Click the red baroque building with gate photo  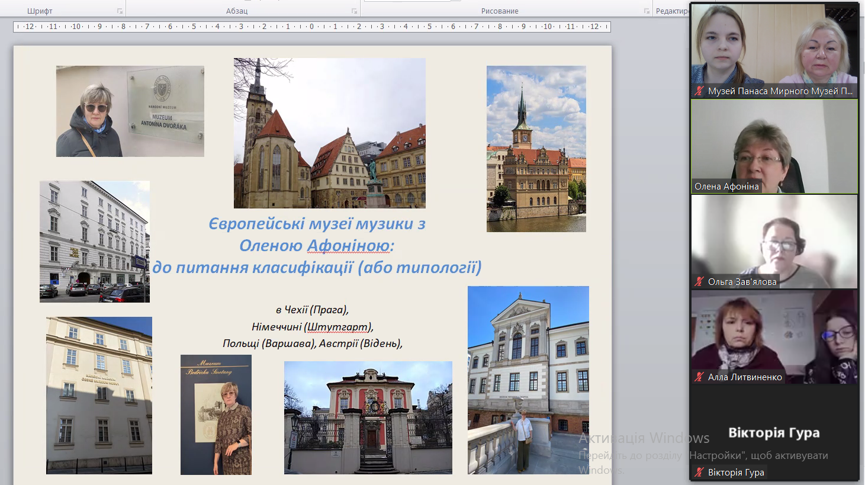368,417
